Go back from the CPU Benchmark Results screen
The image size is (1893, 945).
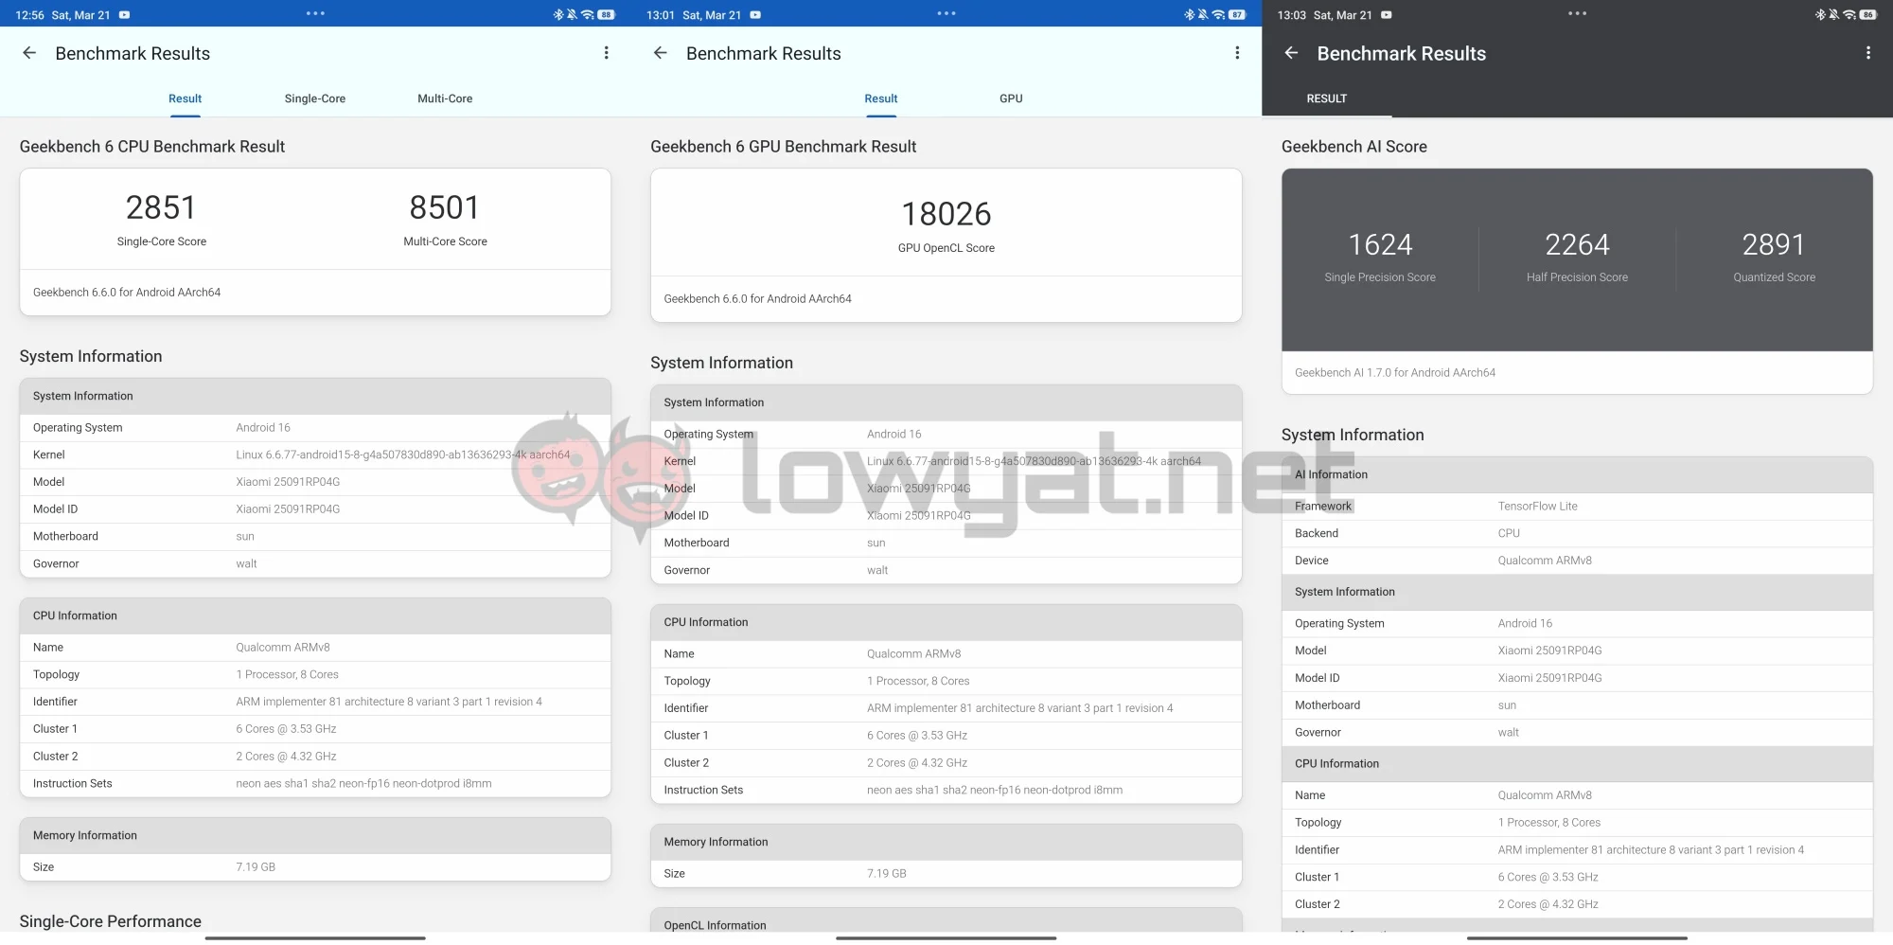pyautogui.click(x=29, y=53)
